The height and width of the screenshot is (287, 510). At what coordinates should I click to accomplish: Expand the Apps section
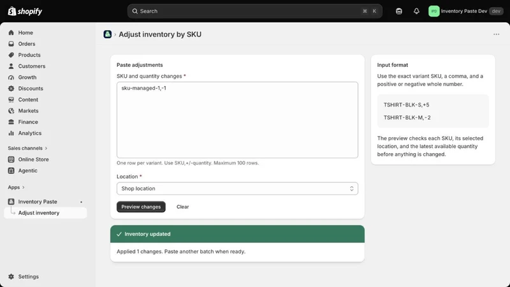click(x=17, y=188)
